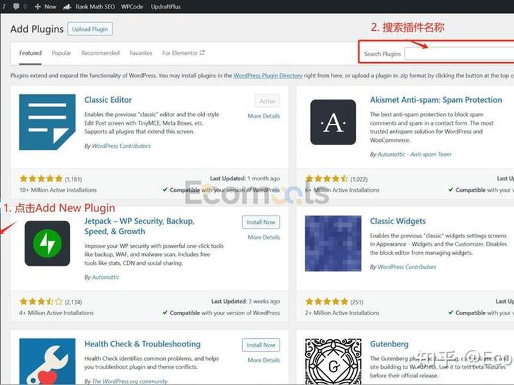Open the UpdraftPlus admin bar menu
514x385 pixels.
(166, 6)
